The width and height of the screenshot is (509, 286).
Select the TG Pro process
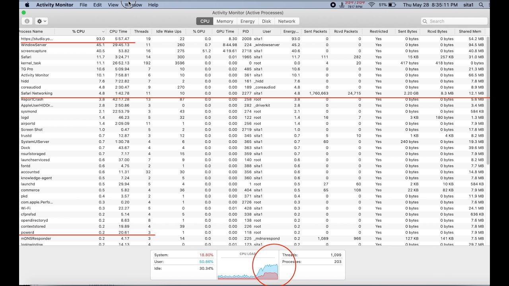pos(252,69)
